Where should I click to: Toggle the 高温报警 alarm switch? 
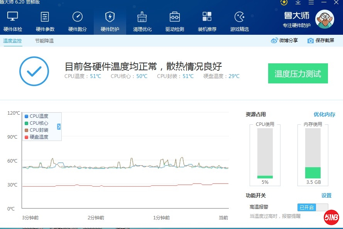[x=313, y=207]
